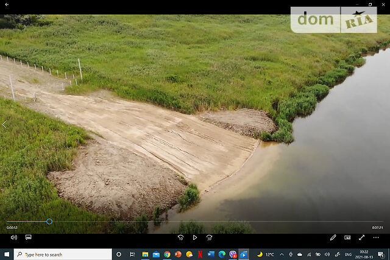Click the video seek bar thumb
Screen dimensions: 390x260
tap(49, 222)
